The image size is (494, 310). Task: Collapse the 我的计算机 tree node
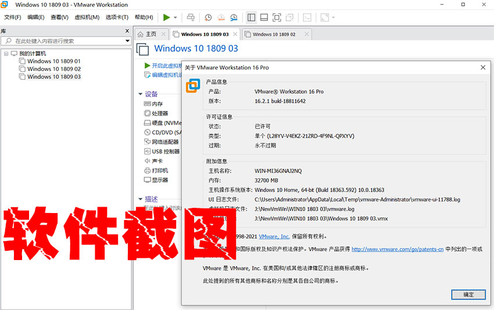[x=6, y=53]
